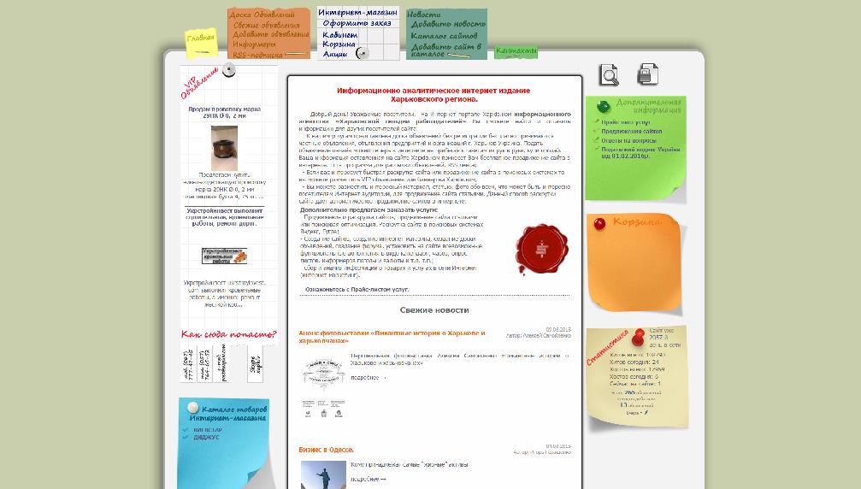Go to the Главная sticky note
This screenshot has width=861, height=489.
(200, 38)
